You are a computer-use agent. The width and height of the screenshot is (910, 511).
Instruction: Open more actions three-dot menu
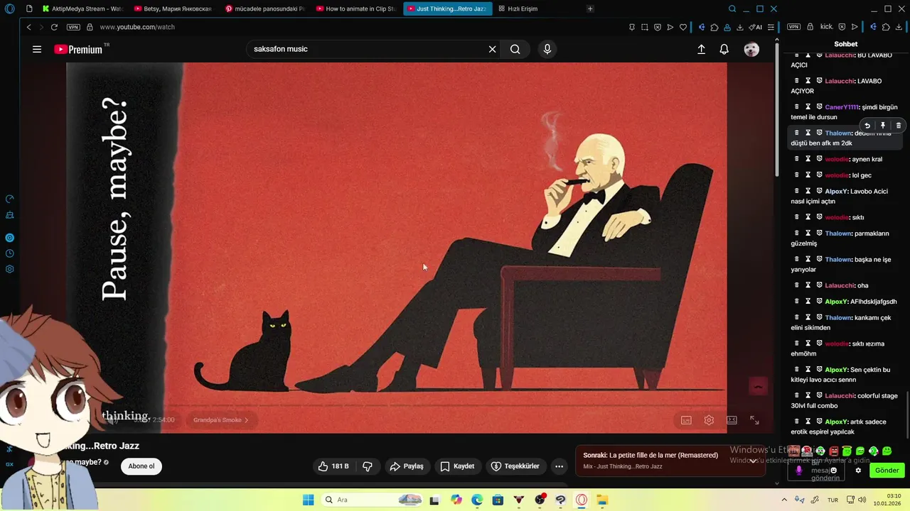[x=560, y=466]
